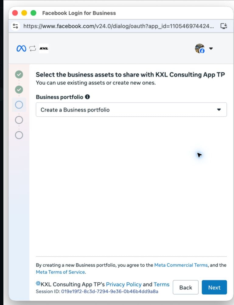
Task: Click the Business portfolio info icon
Action: click(87, 97)
